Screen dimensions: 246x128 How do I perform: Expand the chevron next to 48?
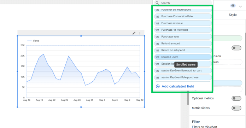240,6
